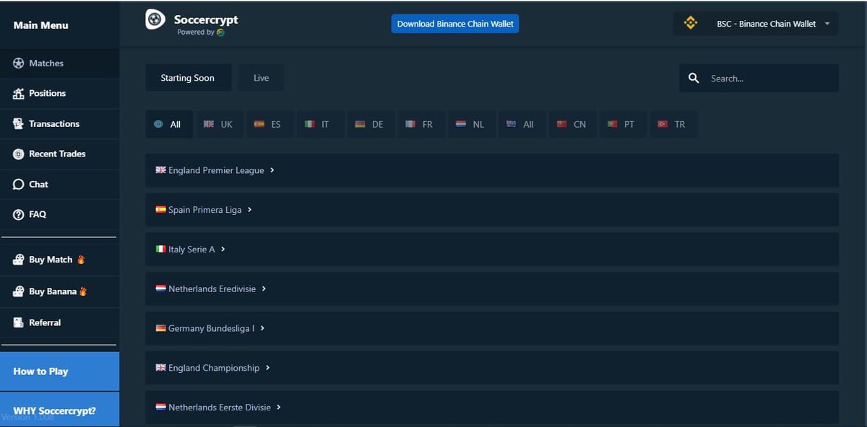Click the Spain flag in ES filter
The image size is (867, 427).
(259, 124)
